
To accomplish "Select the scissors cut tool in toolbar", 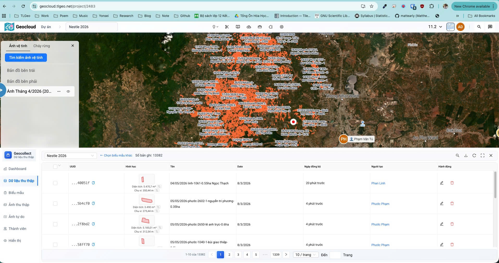I will (227, 27).
